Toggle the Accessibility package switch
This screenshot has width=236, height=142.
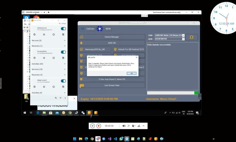[63, 52]
